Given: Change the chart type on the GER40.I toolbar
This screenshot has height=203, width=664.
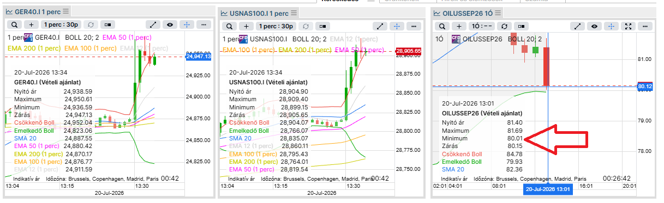Looking at the screenshot, I should point(108,25).
